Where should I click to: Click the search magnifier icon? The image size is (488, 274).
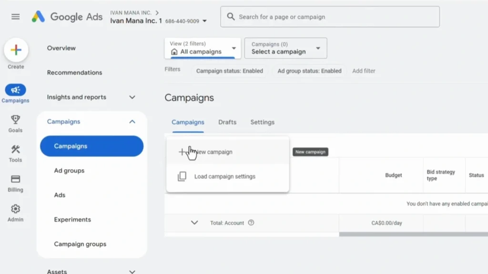[231, 17]
